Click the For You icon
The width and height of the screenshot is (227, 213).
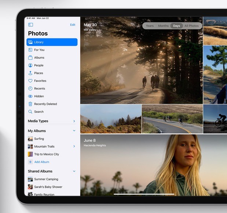tap(30, 50)
